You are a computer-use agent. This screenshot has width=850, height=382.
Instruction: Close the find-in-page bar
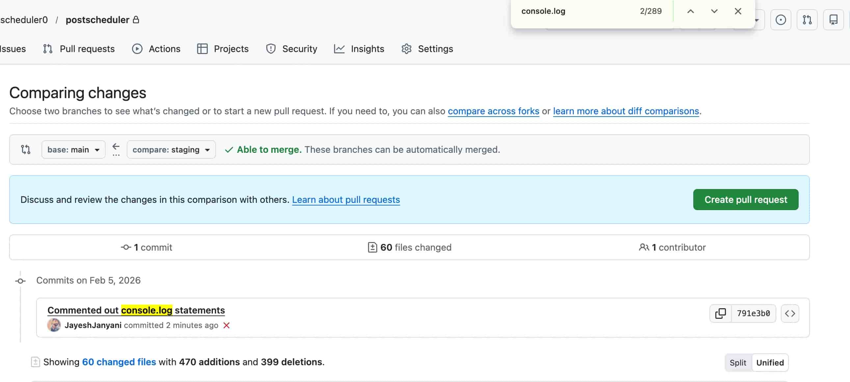(x=738, y=11)
